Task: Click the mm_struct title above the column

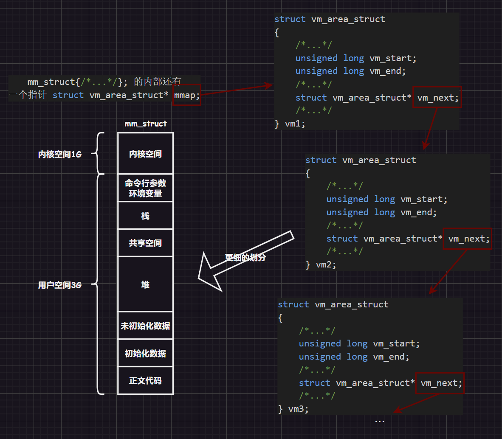Action: [146, 124]
